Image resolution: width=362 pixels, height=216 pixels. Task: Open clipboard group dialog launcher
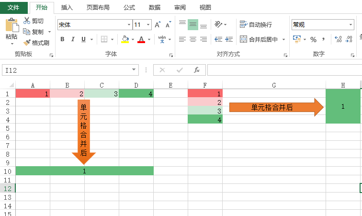52,55
